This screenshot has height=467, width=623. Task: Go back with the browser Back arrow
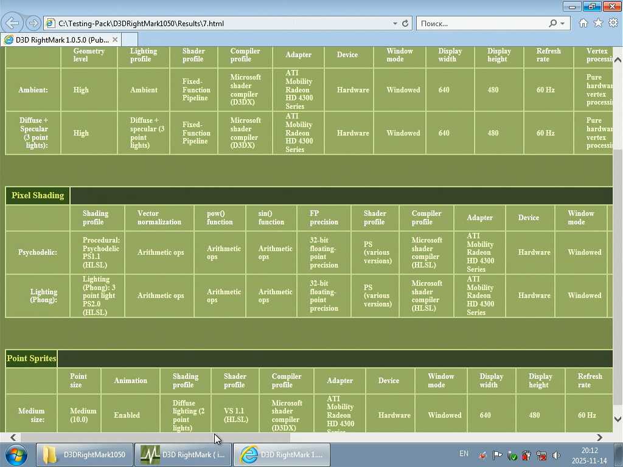pos(12,24)
